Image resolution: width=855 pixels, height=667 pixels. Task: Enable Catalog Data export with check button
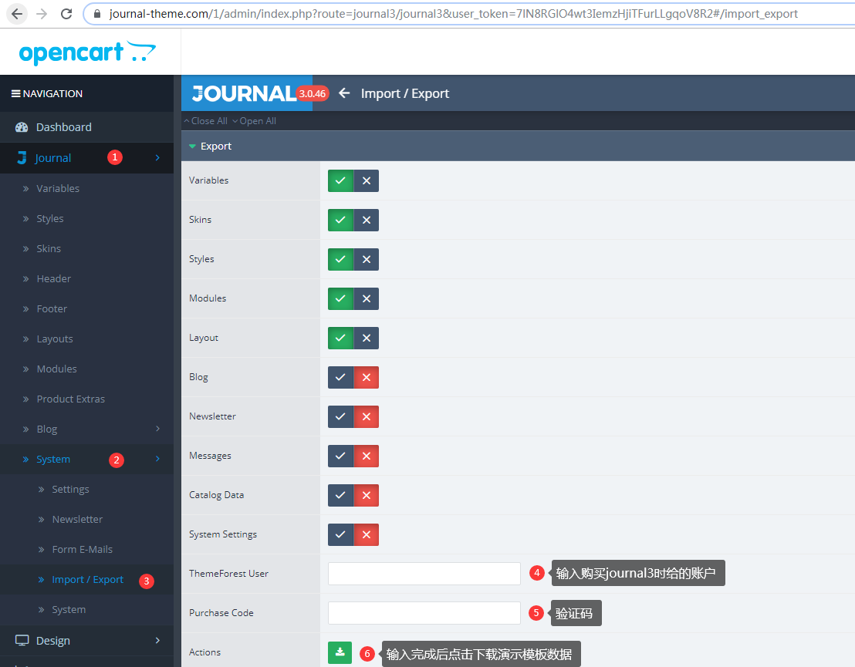click(340, 495)
